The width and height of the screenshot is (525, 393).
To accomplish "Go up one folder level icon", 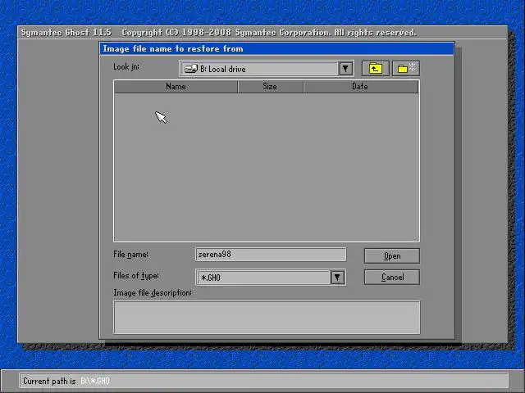I will (376, 69).
